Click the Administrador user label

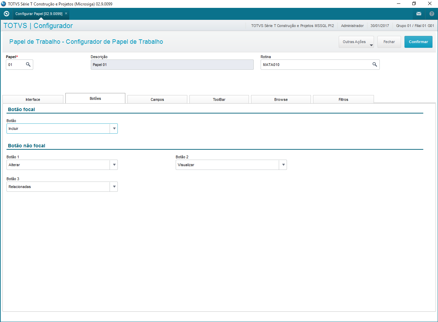pos(352,26)
